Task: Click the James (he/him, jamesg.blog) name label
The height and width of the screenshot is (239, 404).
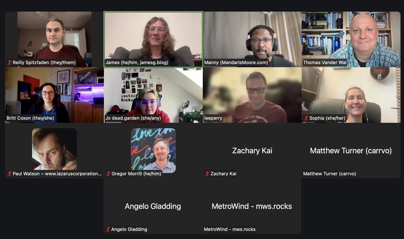Action: 137,62
